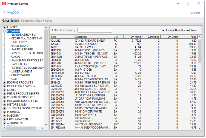Sort by the Item column header
The width and height of the screenshot is (206, 138).
tap(61, 37)
